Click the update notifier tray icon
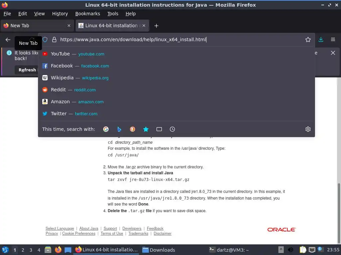This screenshot has width=341, height=255. coord(320,249)
